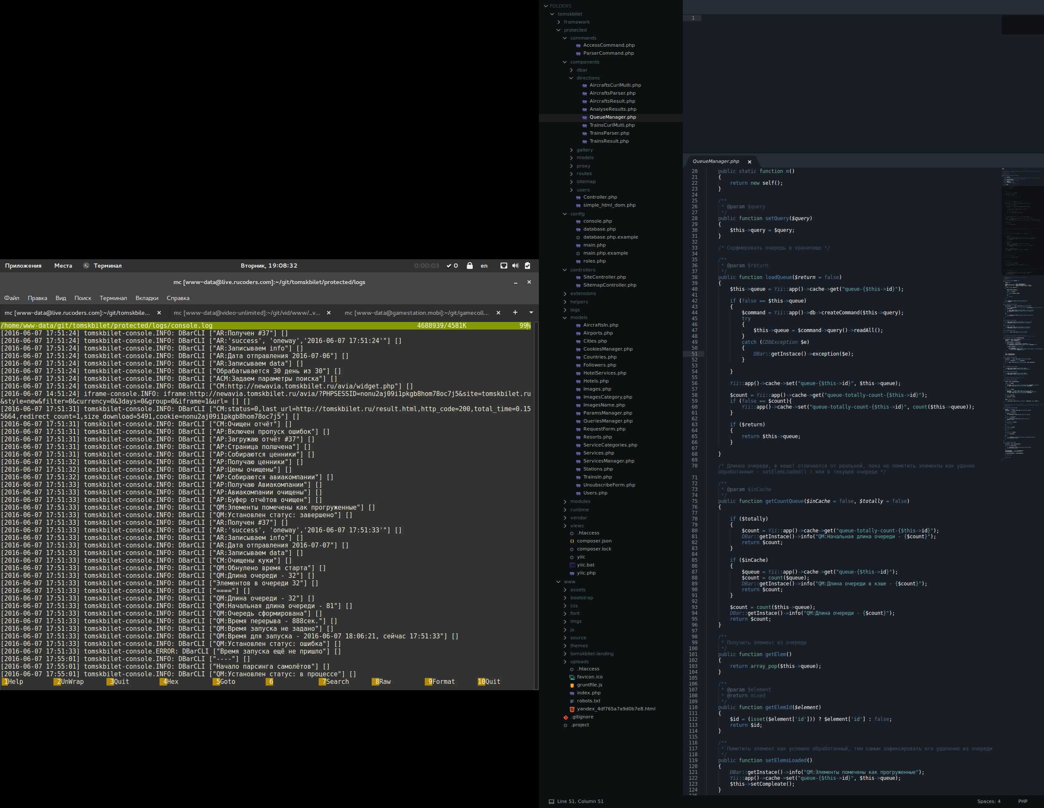
Task: Click the display icon in top panel
Action: tap(503, 266)
